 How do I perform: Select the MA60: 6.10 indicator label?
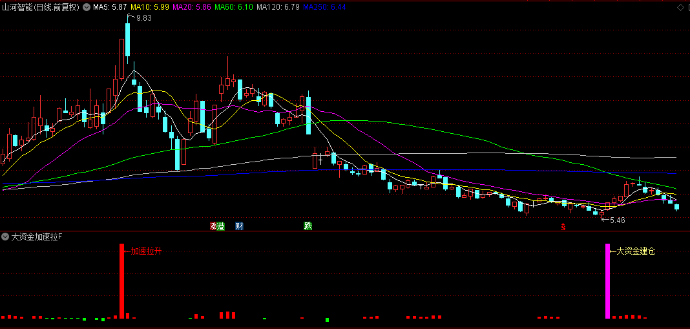coord(234,7)
